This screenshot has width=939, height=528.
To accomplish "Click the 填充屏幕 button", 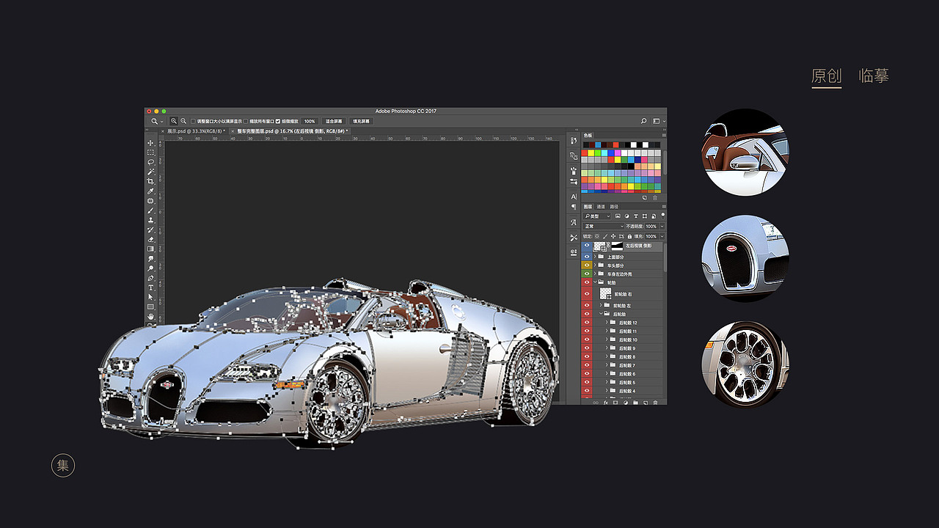I will pos(361,121).
